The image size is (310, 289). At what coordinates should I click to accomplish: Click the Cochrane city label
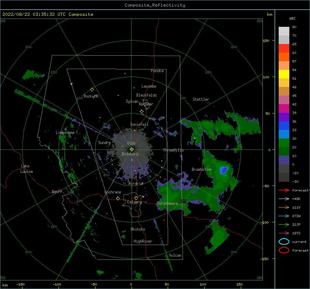coord(113,192)
